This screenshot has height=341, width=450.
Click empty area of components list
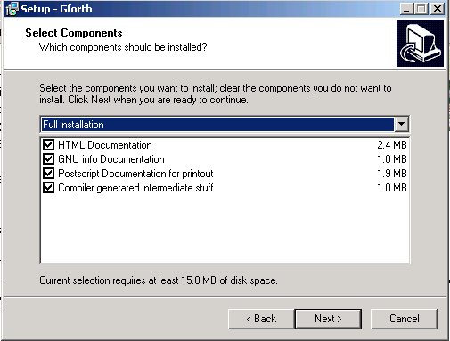pyautogui.click(x=225, y=229)
